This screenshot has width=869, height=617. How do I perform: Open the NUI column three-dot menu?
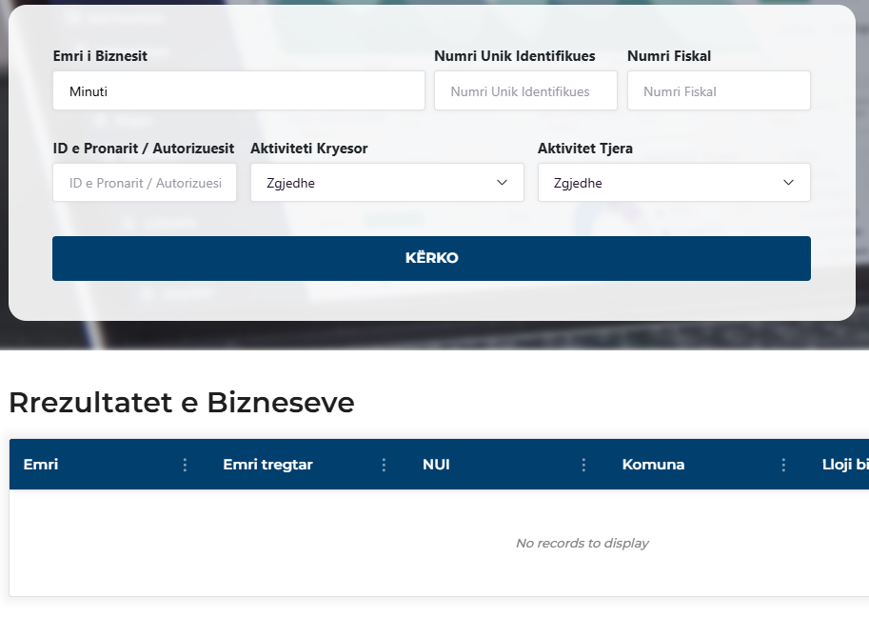[583, 465]
